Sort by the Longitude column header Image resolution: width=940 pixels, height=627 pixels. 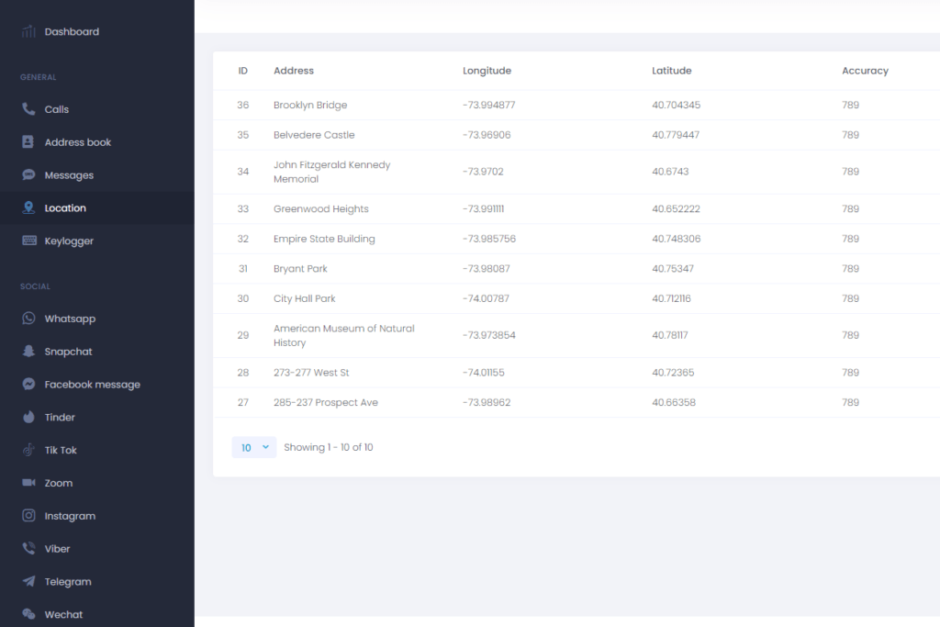pyautogui.click(x=487, y=71)
